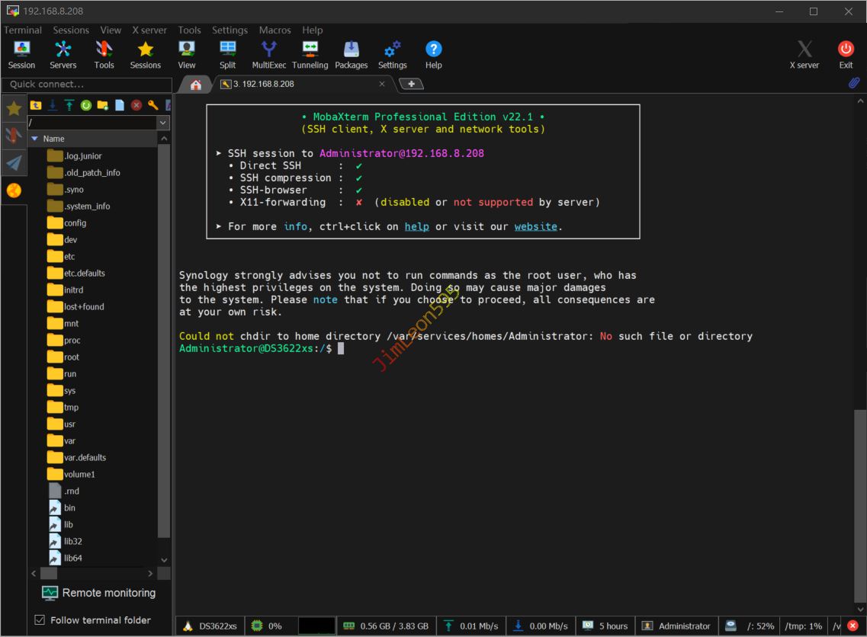Open the Sessions star sidebar tab
Screen dimensions: 867x637
[x=14, y=109]
